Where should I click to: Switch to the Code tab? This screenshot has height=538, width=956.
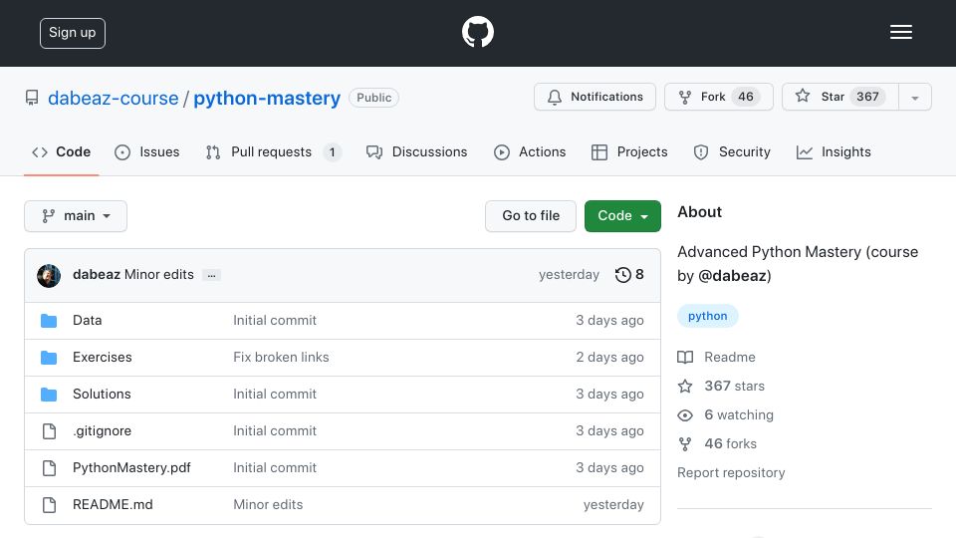tap(61, 151)
